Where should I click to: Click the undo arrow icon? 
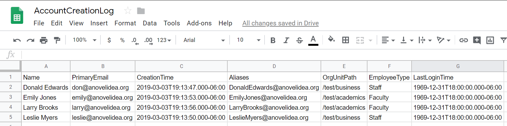click(x=17, y=40)
